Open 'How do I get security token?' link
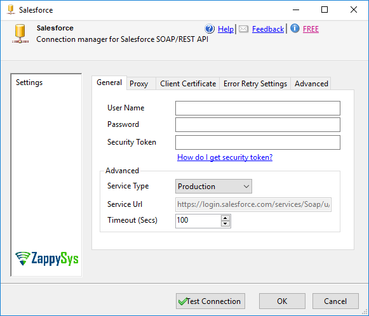The height and width of the screenshot is (316, 369). (x=225, y=157)
